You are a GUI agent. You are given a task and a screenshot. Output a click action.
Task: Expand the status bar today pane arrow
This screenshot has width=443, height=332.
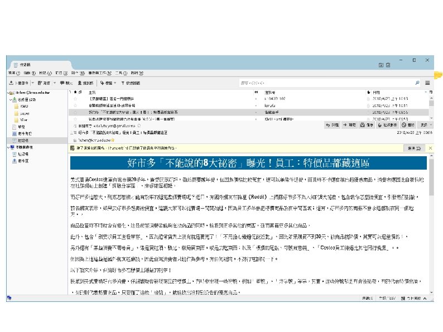pyautogui.click(x=425, y=298)
